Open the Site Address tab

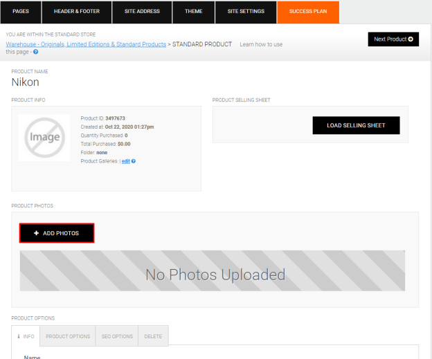click(142, 12)
